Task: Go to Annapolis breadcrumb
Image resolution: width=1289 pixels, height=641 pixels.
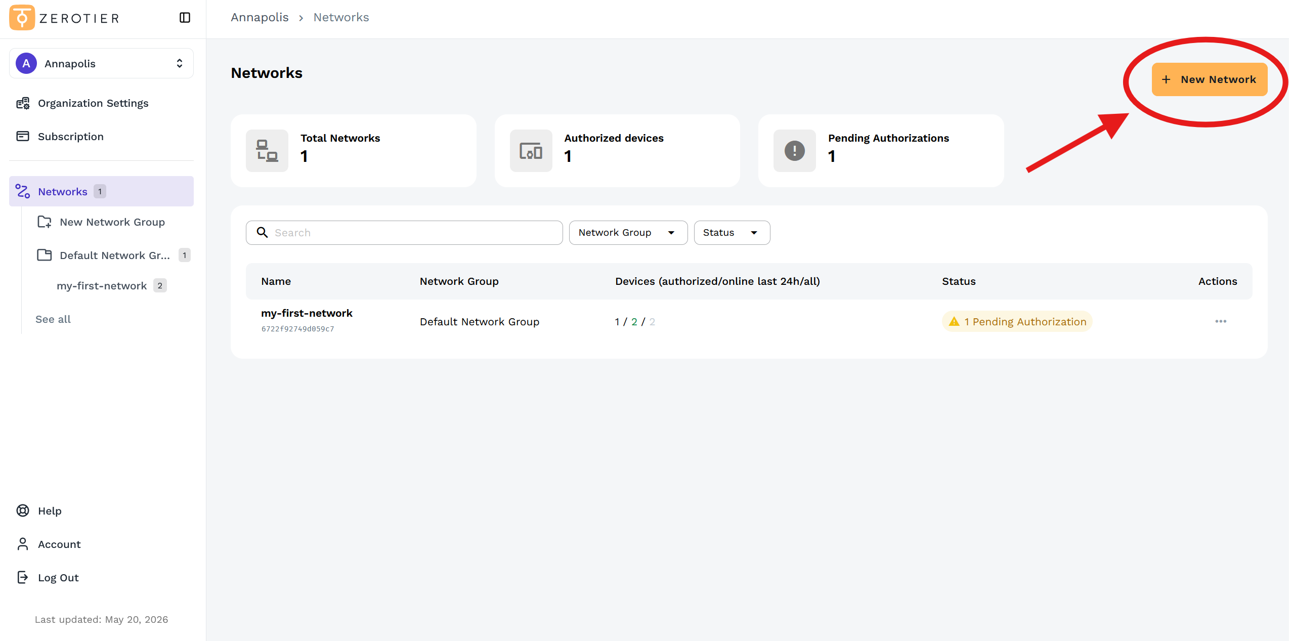Action: 260,17
